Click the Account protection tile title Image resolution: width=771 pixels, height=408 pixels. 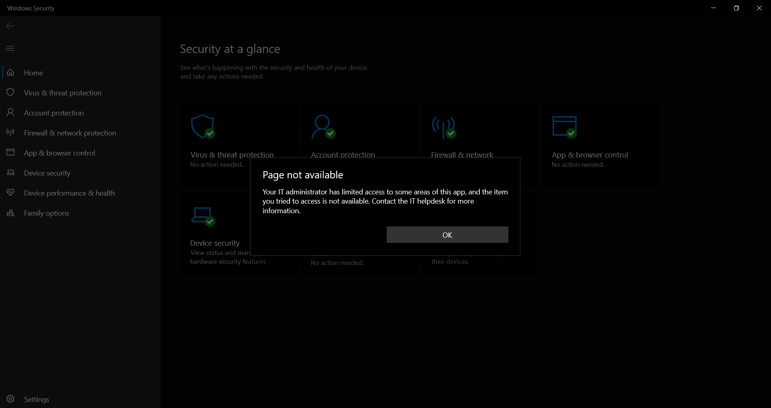(343, 155)
